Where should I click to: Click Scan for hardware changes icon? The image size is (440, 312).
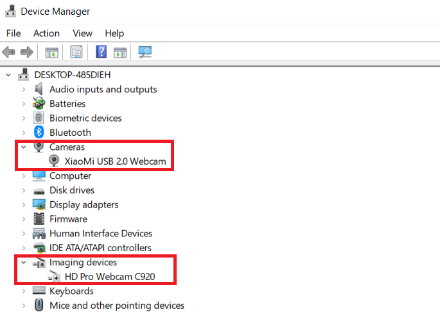click(145, 52)
